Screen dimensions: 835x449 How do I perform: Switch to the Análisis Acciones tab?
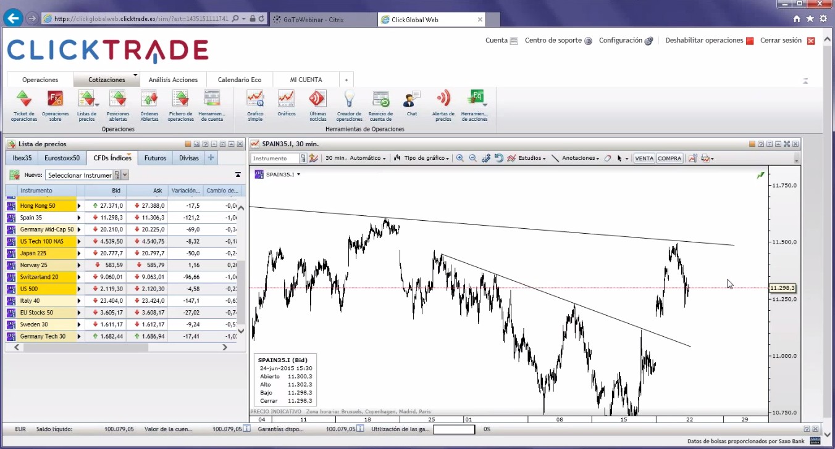click(x=173, y=80)
